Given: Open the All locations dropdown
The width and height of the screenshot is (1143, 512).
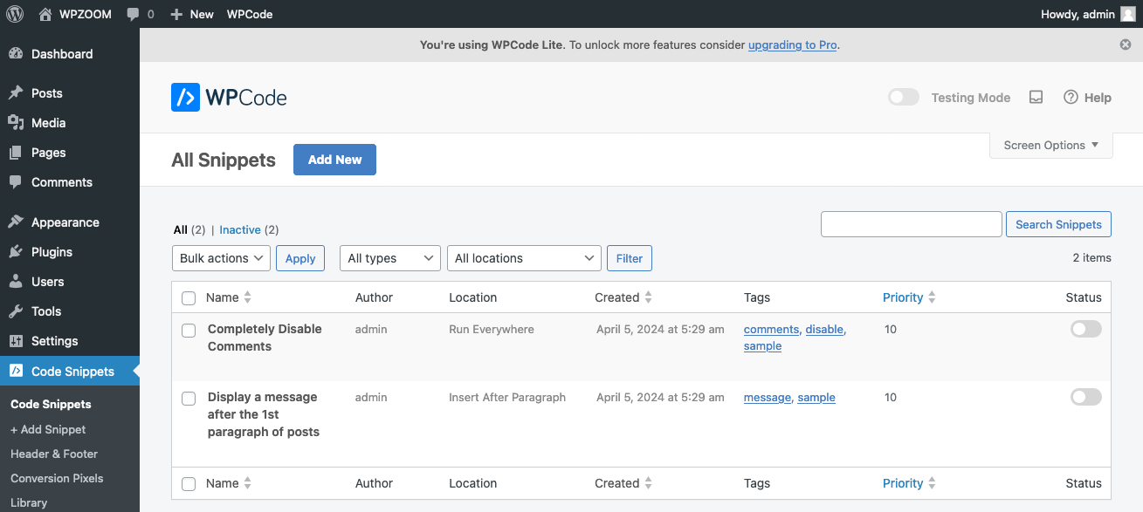Looking at the screenshot, I should point(524,258).
